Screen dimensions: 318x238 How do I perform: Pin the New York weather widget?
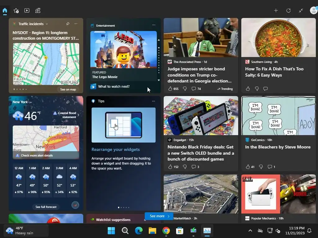point(68,102)
